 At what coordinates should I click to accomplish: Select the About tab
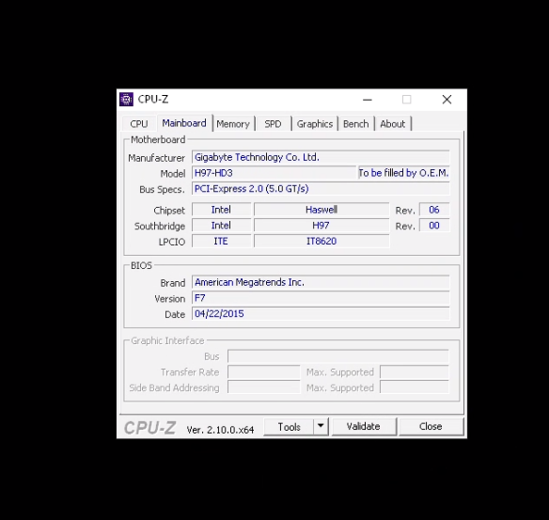pos(393,124)
